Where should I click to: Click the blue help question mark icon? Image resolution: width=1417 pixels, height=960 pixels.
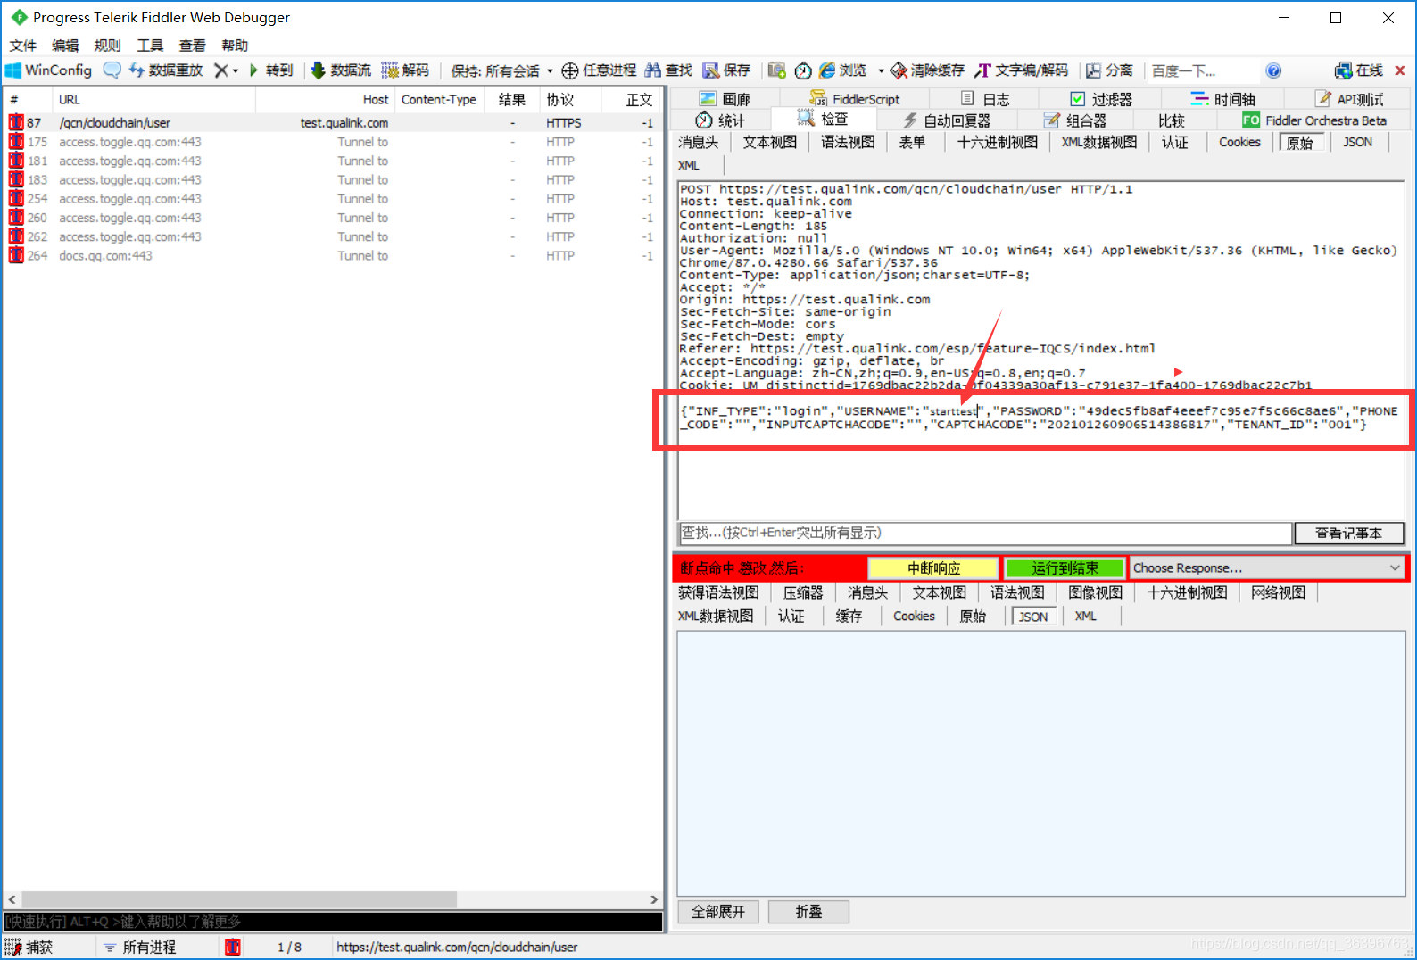[1273, 70]
